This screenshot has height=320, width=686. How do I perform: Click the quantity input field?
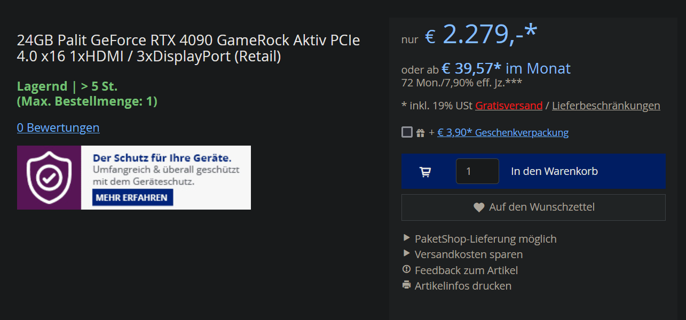pyautogui.click(x=477, y=172)
